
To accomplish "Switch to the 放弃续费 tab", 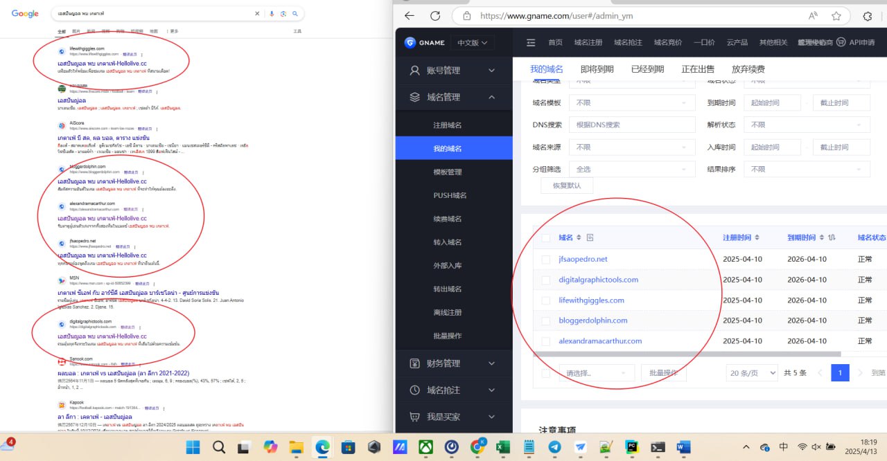I will point(748,69).
